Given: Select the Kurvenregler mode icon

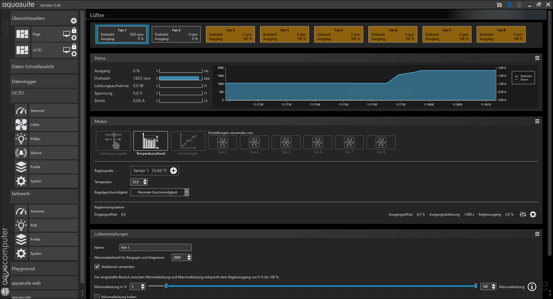Looking at the screenshot, I should (x=188, y=141).
